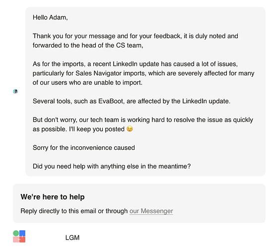This screenshot has width=278, height=248.
Task: Click the green circle in LGM logo
Action: 16,233
